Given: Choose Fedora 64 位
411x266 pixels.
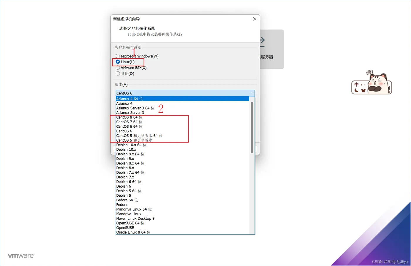Looking at the screenshot, I should [182, 200].
